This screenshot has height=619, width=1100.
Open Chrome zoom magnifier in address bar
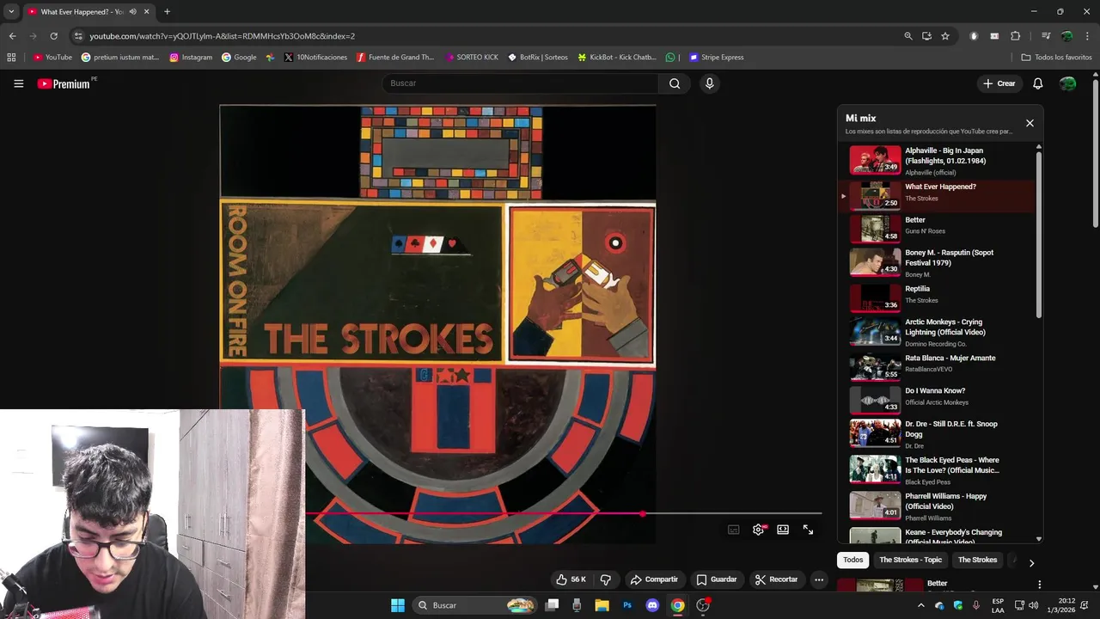click(908, 36)
